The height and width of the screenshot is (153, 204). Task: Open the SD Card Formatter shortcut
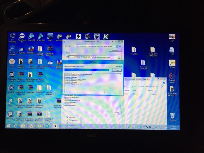coord(12,49)
